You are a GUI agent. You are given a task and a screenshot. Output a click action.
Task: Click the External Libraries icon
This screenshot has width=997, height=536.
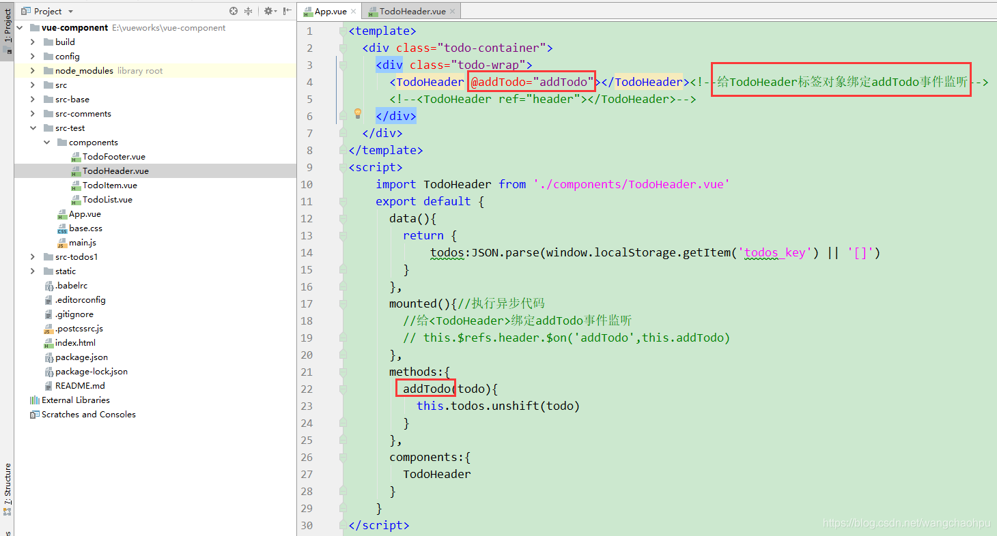[34, 400]
